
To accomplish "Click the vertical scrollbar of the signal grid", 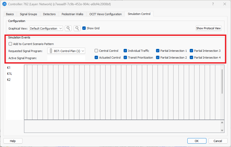I will 222,81.
